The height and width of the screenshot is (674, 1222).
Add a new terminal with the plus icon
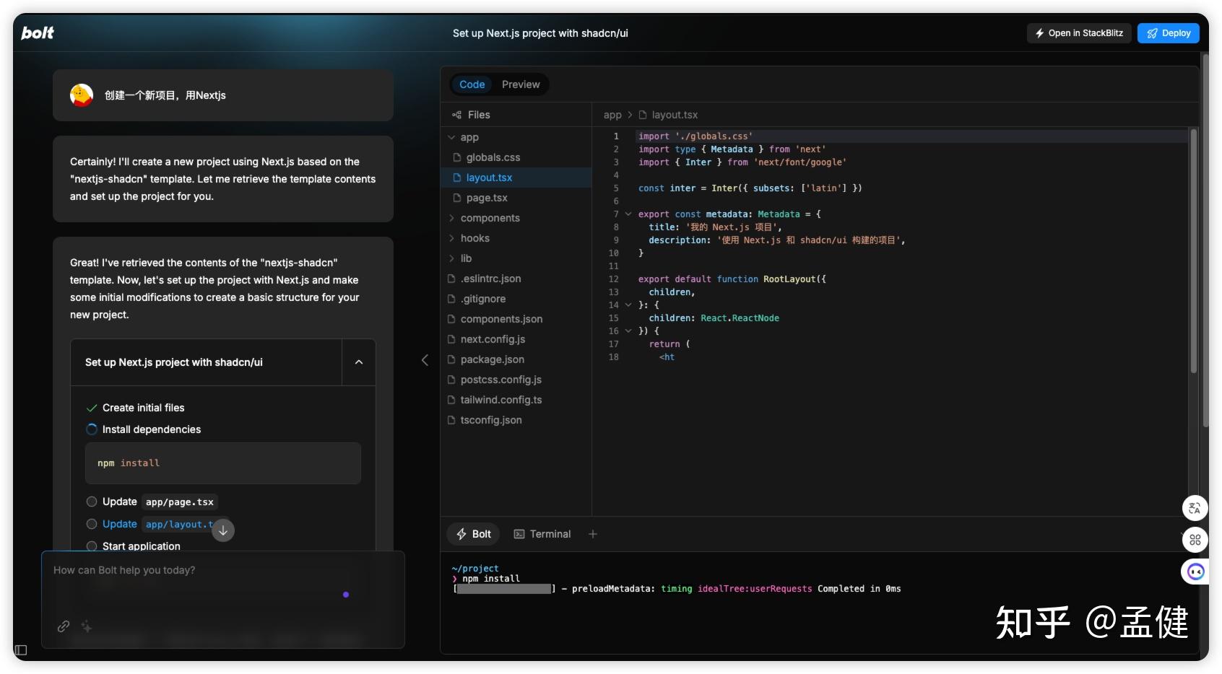[x=593, y=534]
